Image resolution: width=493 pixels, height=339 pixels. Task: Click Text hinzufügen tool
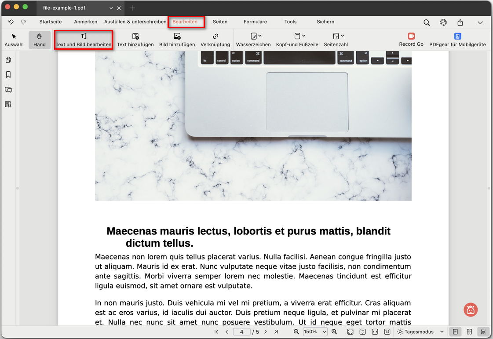135,40
